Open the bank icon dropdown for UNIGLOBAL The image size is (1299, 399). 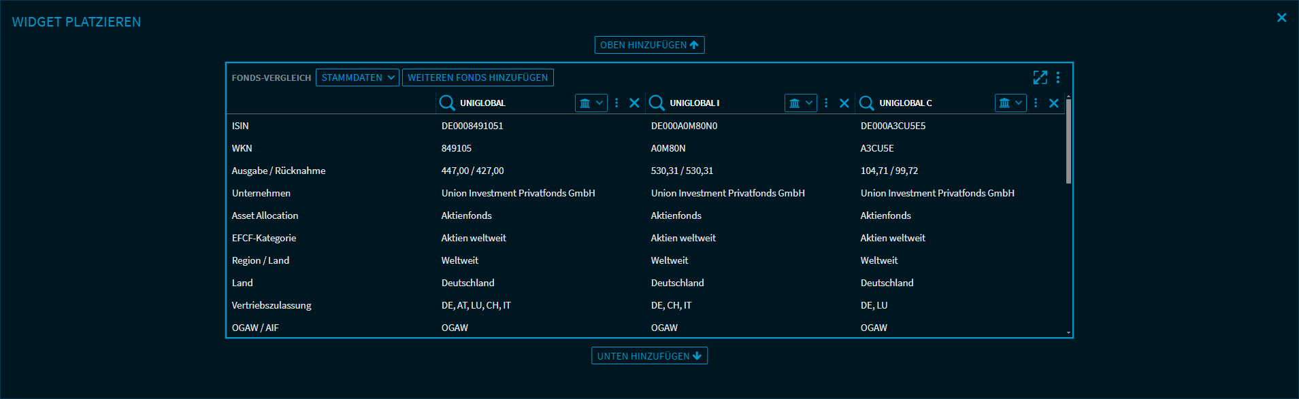point(591,103)
